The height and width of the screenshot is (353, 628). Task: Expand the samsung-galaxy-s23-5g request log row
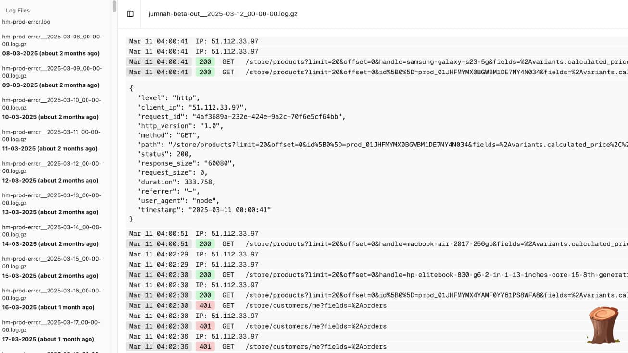click(x=375, y=61)
